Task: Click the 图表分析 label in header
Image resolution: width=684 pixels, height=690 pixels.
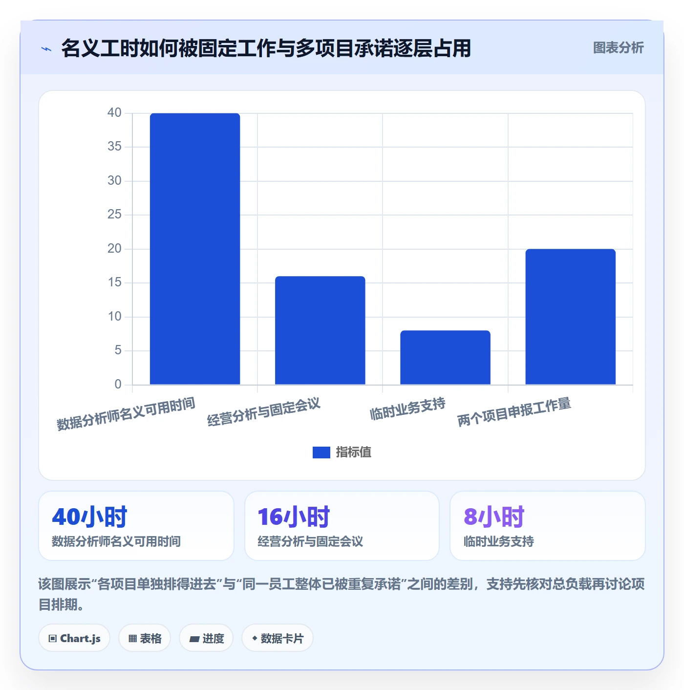Action: 619,48
